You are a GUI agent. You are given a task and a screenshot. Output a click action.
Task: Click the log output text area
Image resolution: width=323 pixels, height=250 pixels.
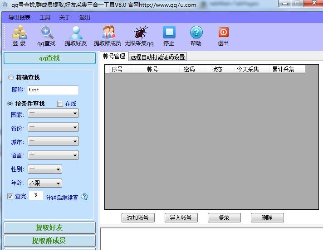(211, 239)
